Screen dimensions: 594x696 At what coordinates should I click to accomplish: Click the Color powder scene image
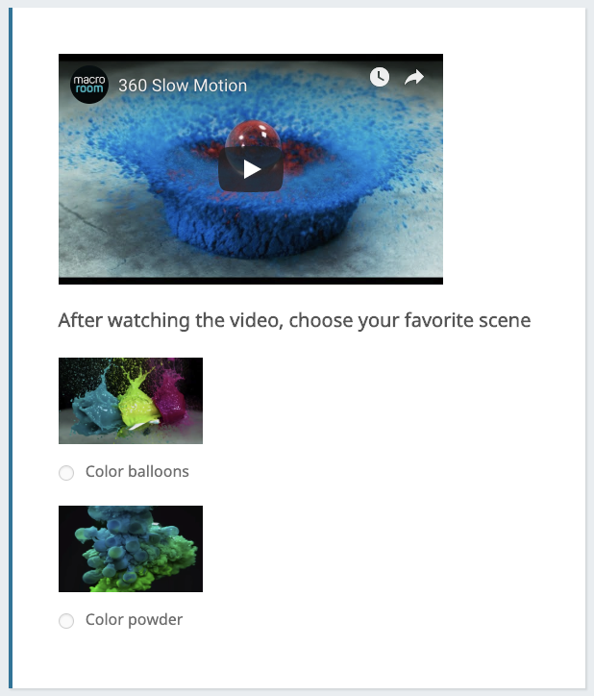131,549
